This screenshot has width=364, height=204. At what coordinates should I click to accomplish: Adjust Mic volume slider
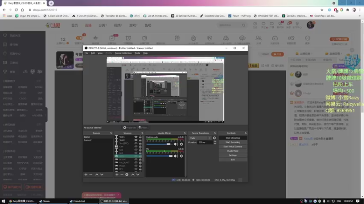pos(160,156)
